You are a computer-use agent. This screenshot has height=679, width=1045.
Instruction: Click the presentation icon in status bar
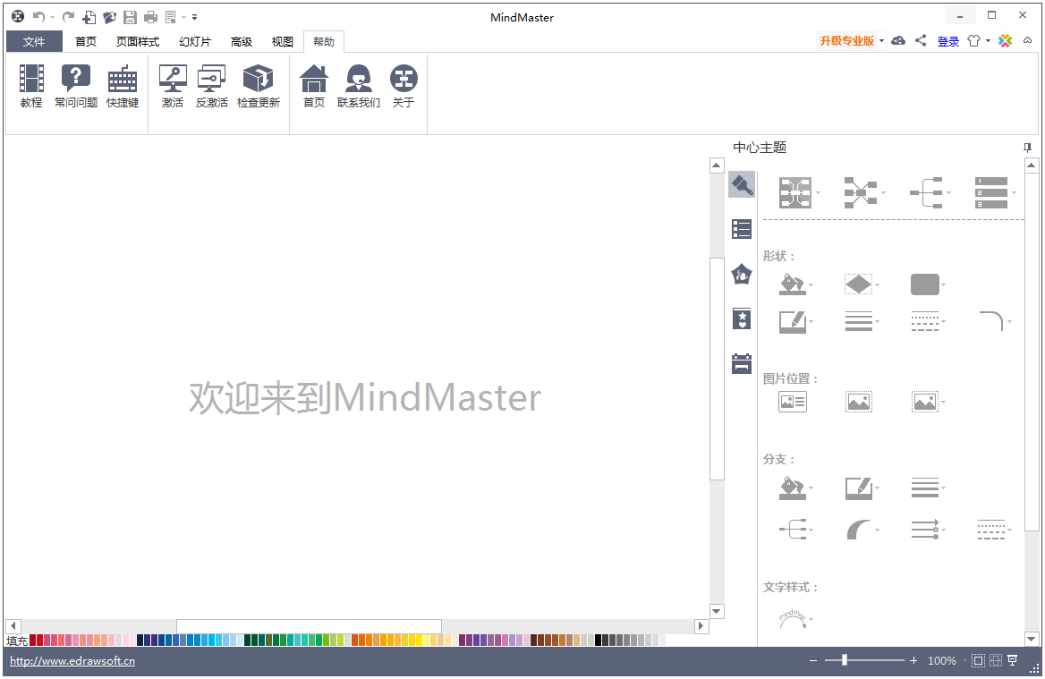click(1013, 660)
